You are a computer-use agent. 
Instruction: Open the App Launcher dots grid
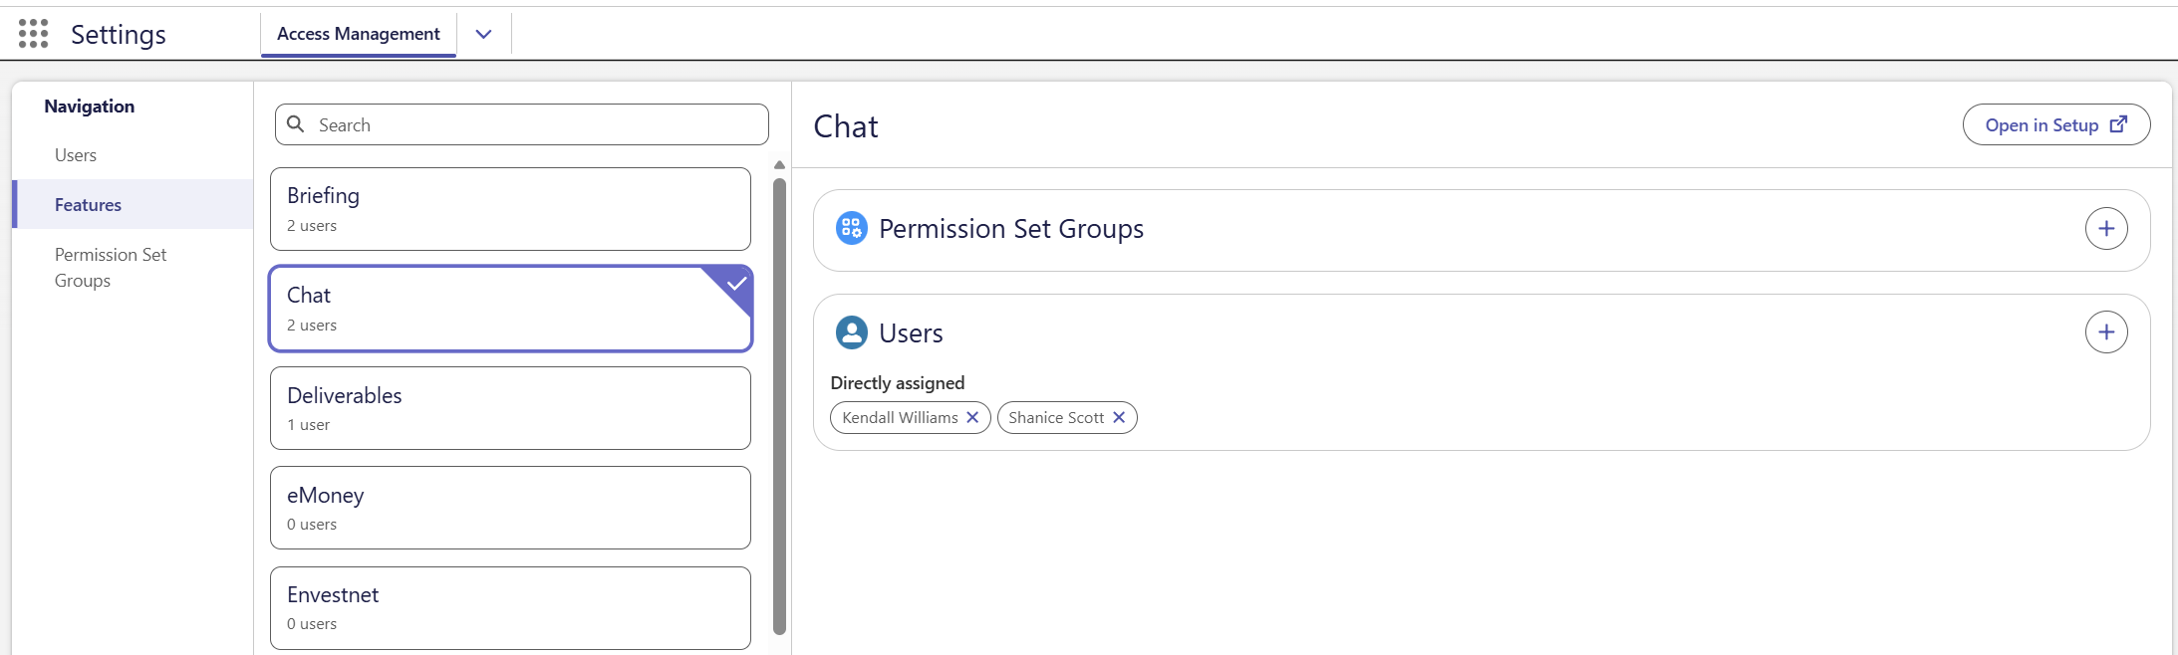pyautogui.click(x=33, y=33)
